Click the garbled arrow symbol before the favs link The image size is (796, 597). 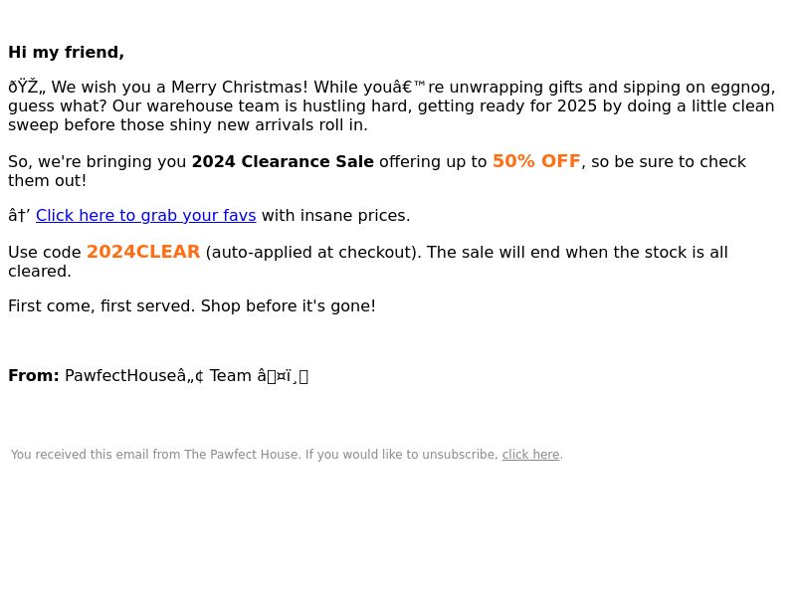[x=19, y=216]
